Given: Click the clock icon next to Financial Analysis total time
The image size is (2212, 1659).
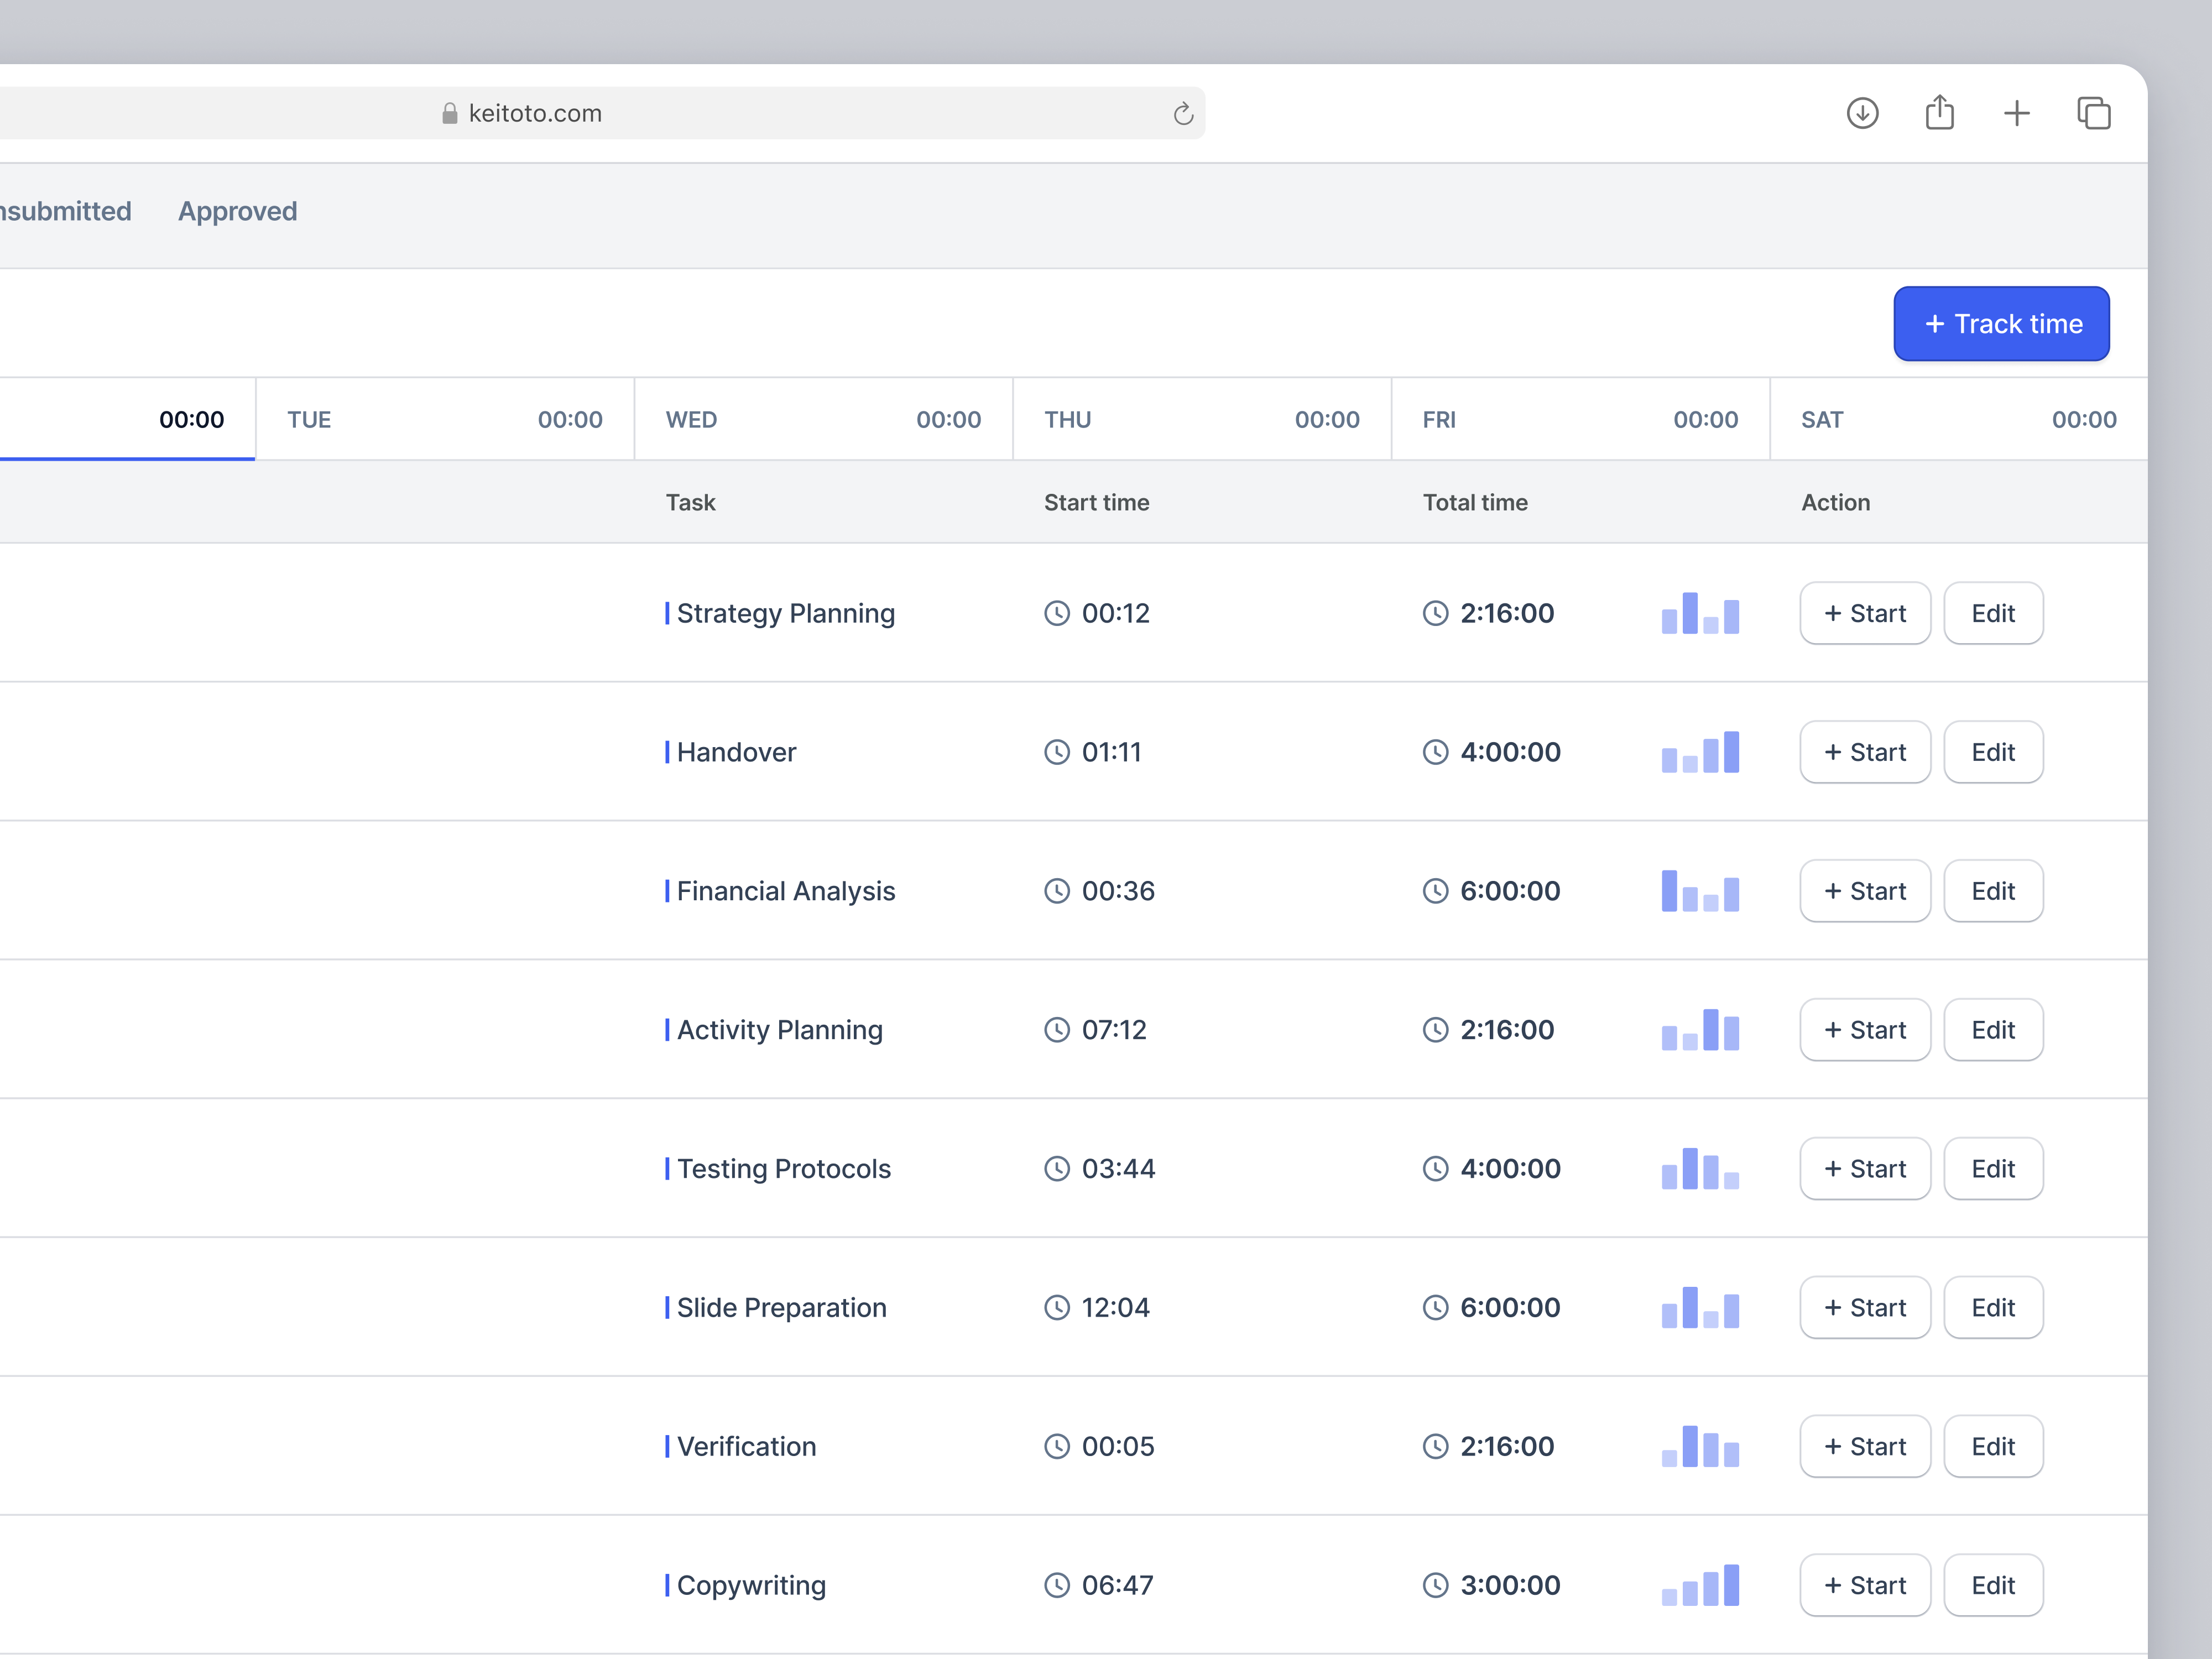Looking at the screenshot, I should click(x=1437, y=890).
